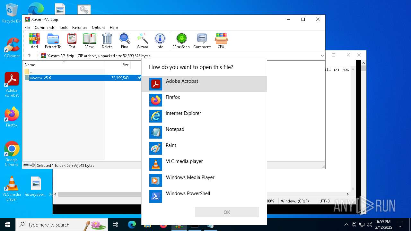Viewport: 411px width, 231px height.
Task: Choose Notepad in the open-with list
Action: 204,132
